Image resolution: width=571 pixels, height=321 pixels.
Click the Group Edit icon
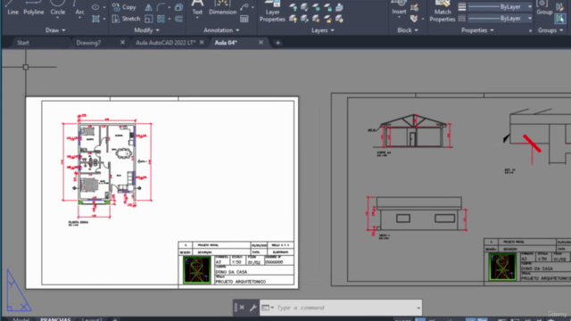pos(559,7)
